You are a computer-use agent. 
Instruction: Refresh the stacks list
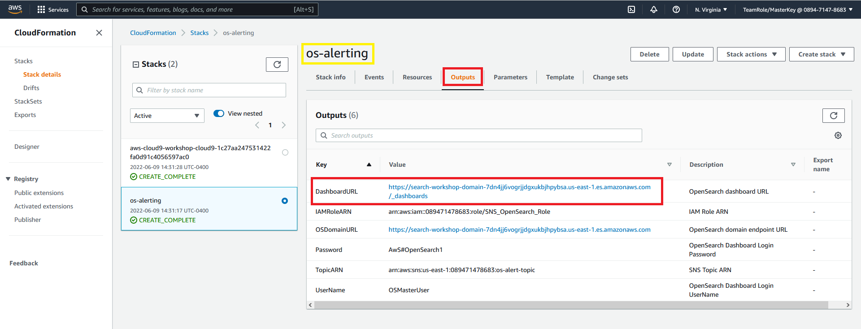(277, 65)
